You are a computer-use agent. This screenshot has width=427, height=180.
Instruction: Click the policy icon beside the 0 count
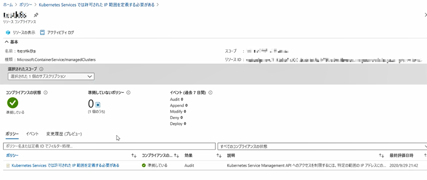[x=98, y=105]
